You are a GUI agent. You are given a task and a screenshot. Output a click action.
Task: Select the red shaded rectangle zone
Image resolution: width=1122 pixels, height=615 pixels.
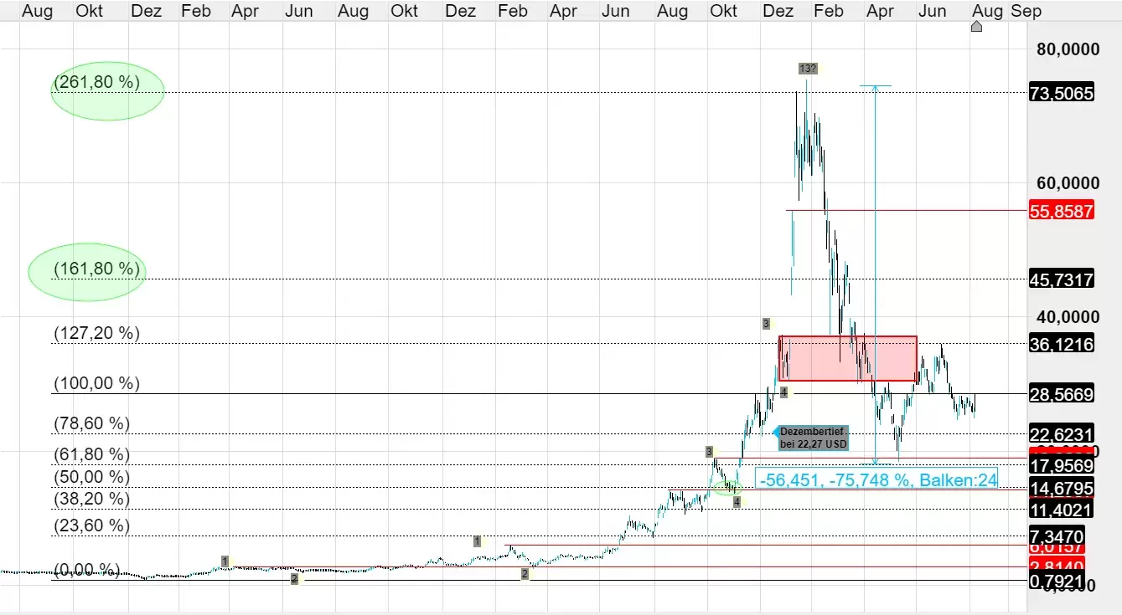click(848, 359)
